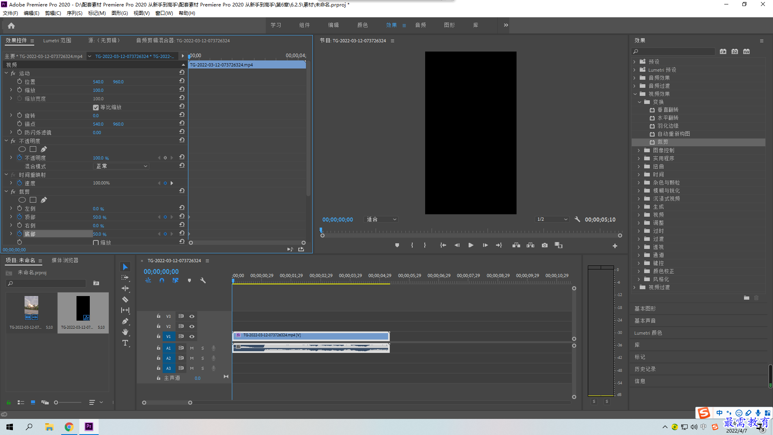
Task: Create free-draw bezier mask under 不透明度
Action: 44,149
